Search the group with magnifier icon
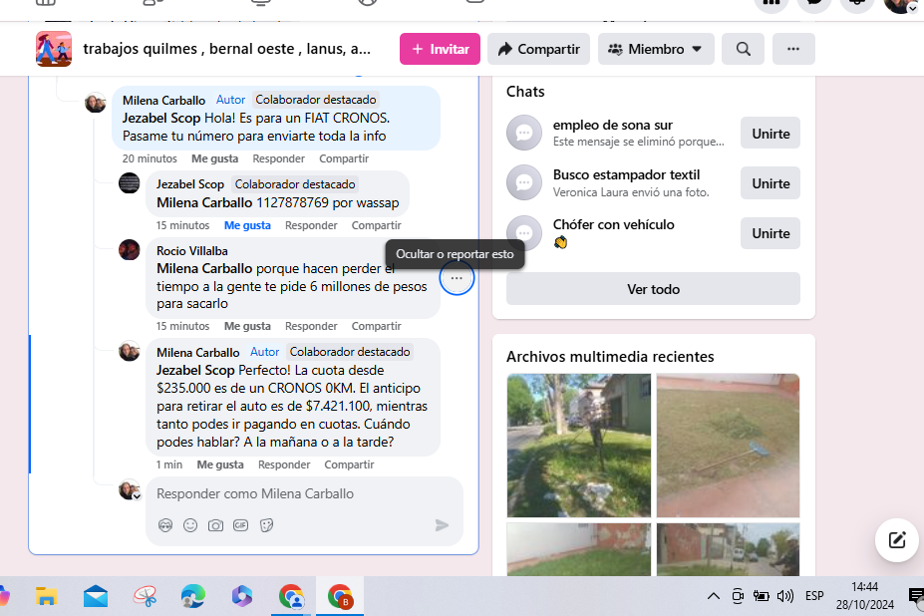 point(743,49)
